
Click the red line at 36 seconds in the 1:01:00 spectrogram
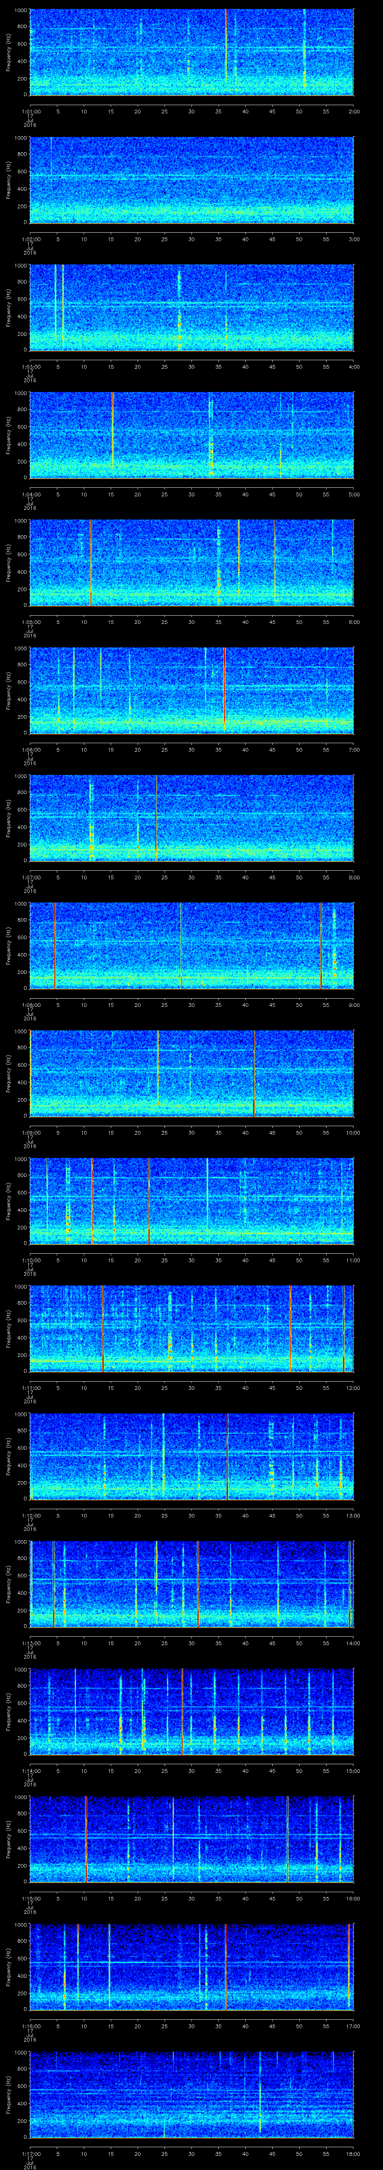click(x=226, y=50)
